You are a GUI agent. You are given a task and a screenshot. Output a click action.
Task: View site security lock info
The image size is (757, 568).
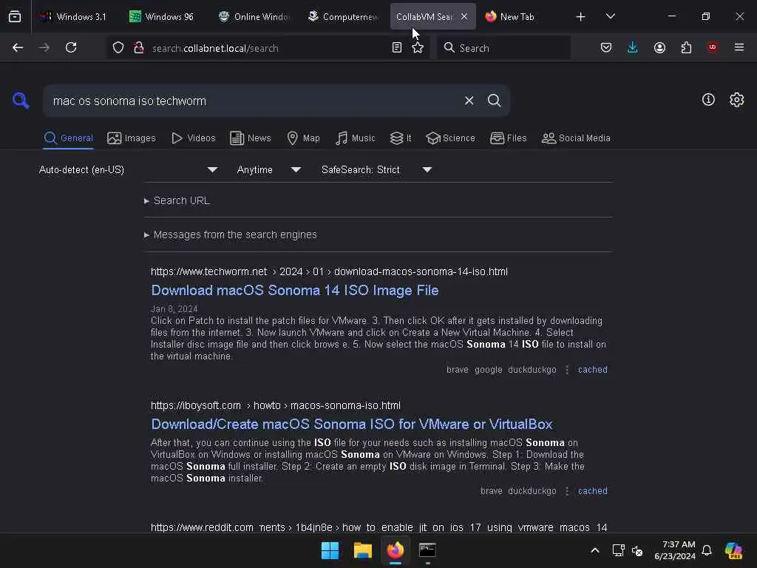tap(139, 48)
